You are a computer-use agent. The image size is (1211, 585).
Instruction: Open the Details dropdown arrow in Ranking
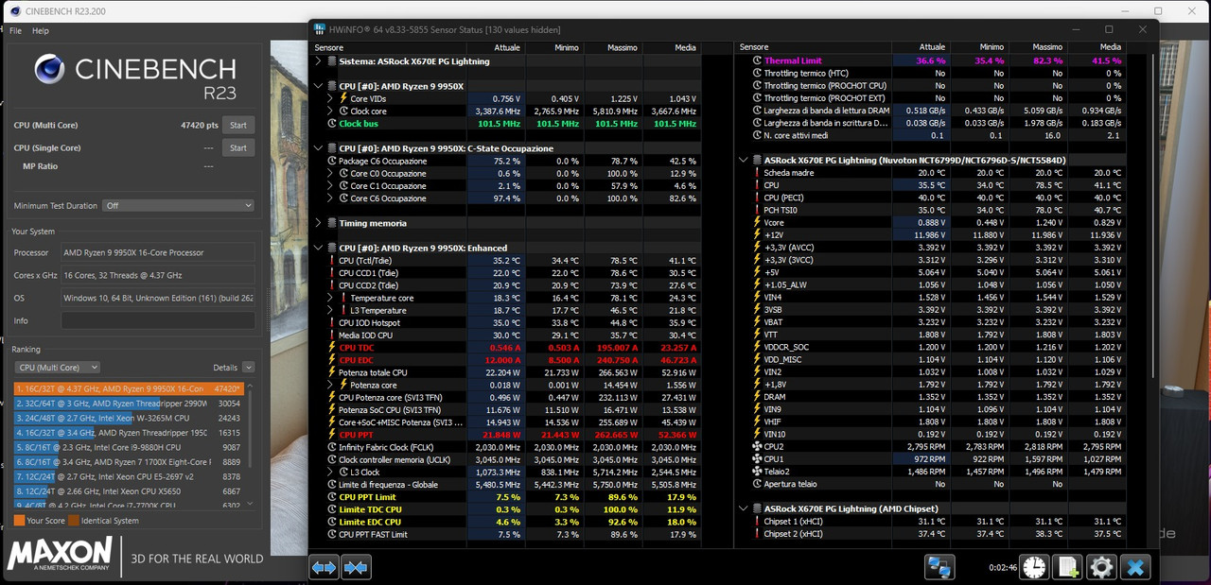[248, 367]
